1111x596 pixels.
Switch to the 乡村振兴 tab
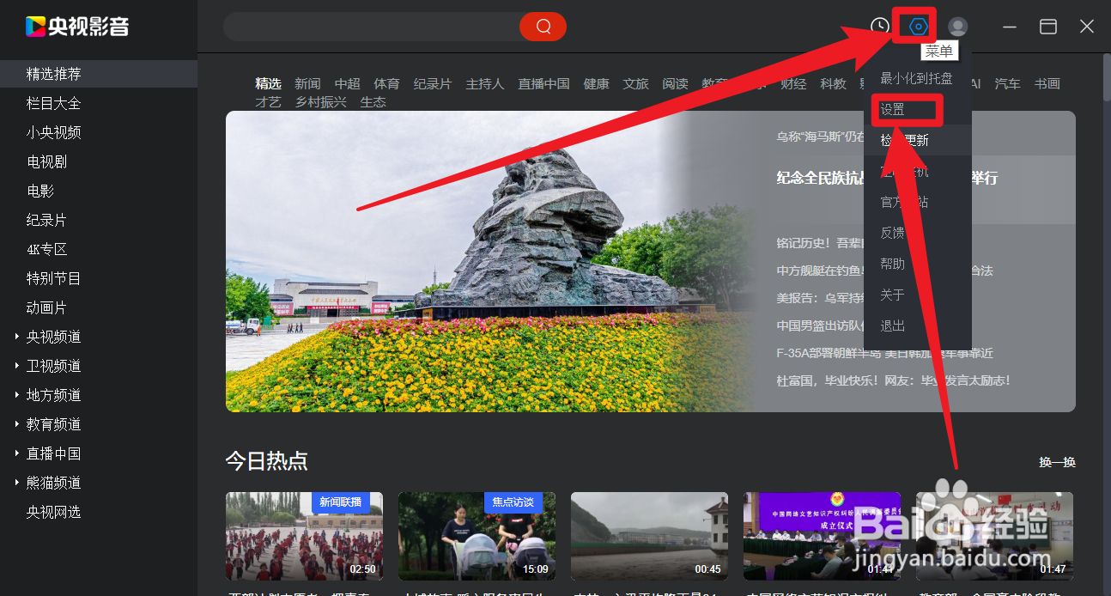[x=320, y=101]
